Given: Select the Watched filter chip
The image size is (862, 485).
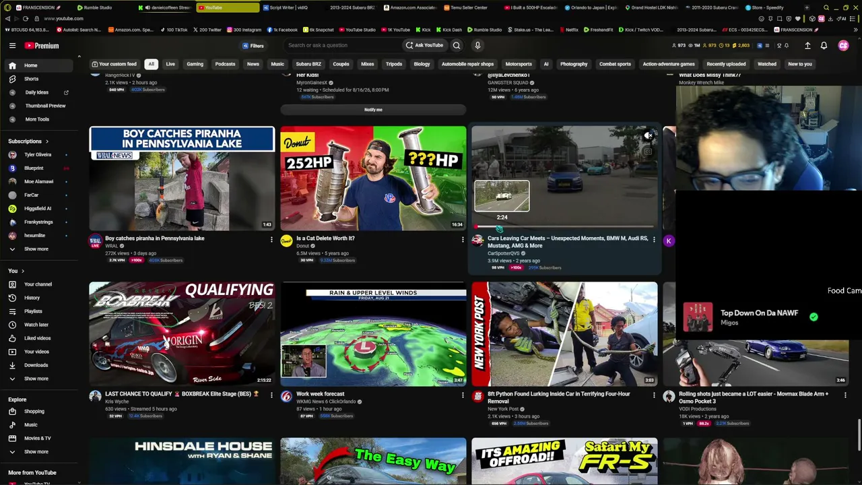Looking at the screenshot, I should pos(767,64).
